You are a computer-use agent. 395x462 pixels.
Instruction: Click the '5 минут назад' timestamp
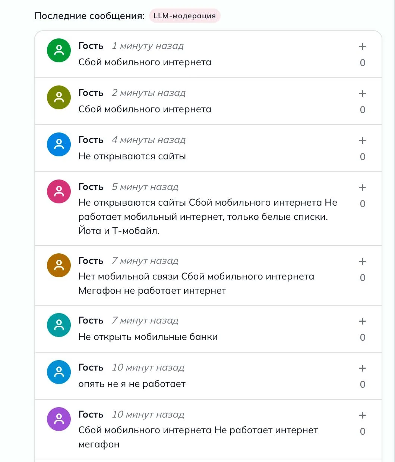(x=145, y=187)
